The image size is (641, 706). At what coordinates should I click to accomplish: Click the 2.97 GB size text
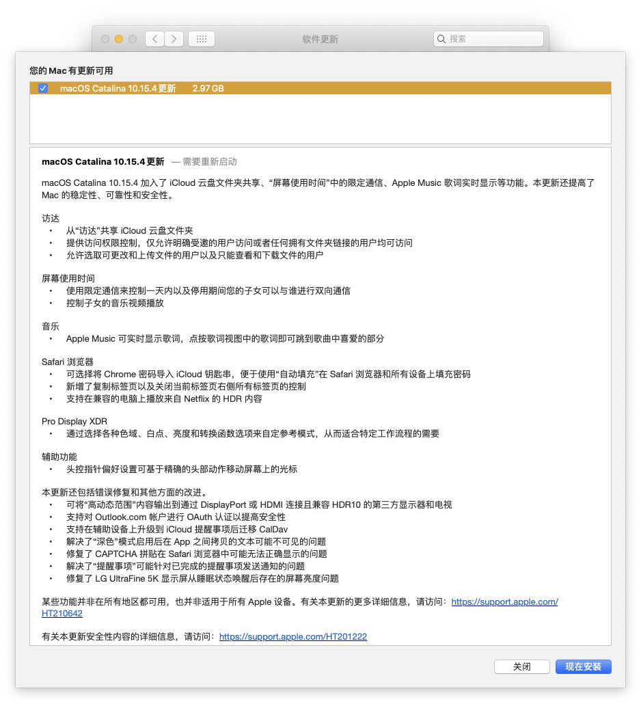208,88
